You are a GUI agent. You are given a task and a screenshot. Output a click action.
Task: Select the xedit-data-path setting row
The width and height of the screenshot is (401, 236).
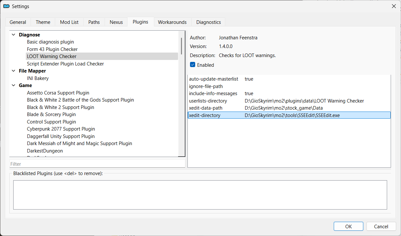pyautogui.click(x=206, y=108)
